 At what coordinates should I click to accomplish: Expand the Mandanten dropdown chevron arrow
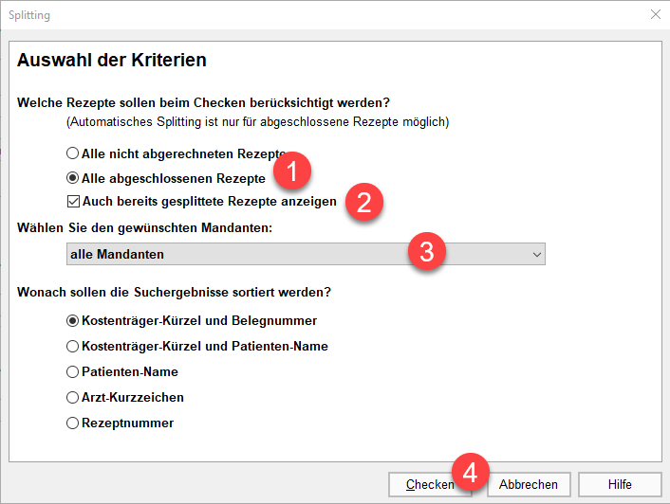pos(537,255)
